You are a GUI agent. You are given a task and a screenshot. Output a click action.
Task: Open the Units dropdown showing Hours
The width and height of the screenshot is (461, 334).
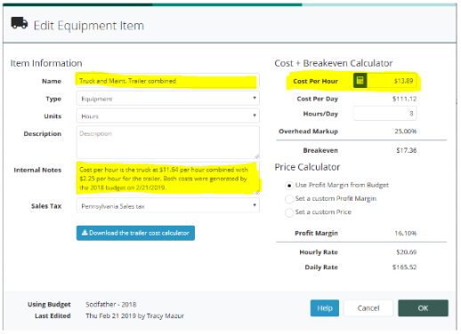point(168,115)
